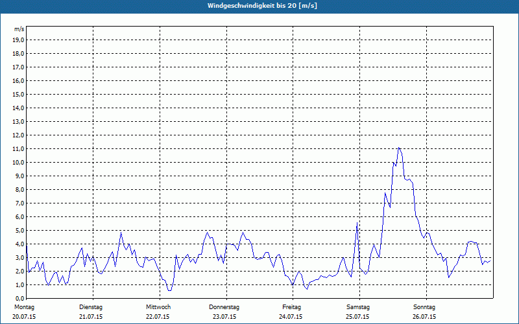Click the chart title 'Windgeschwindigkeit bis 20 [m/s]'
Viewport: 519px width, 324px height.
click(262, 6)
